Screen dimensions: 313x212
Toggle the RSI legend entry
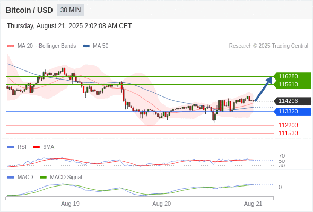tap(17, 147)
